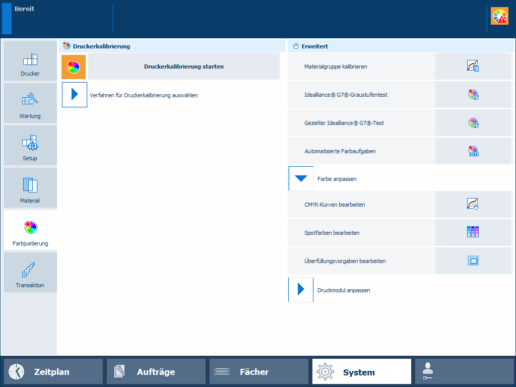The image size is (516, 387).
Task: Click the G7 Graustufentest icon
Action: pos(473,95)
